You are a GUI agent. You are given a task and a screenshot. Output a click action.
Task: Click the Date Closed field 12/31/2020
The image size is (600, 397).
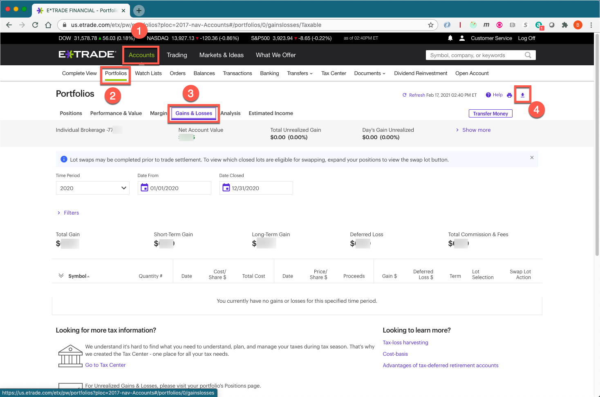pyautogui.click(x=256, y=188)
